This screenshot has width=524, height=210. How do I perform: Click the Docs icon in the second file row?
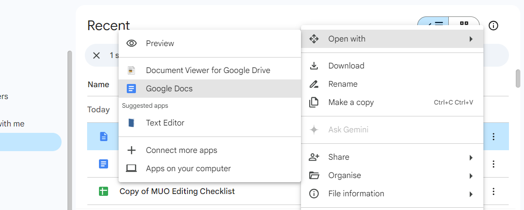tap(104, 164)
